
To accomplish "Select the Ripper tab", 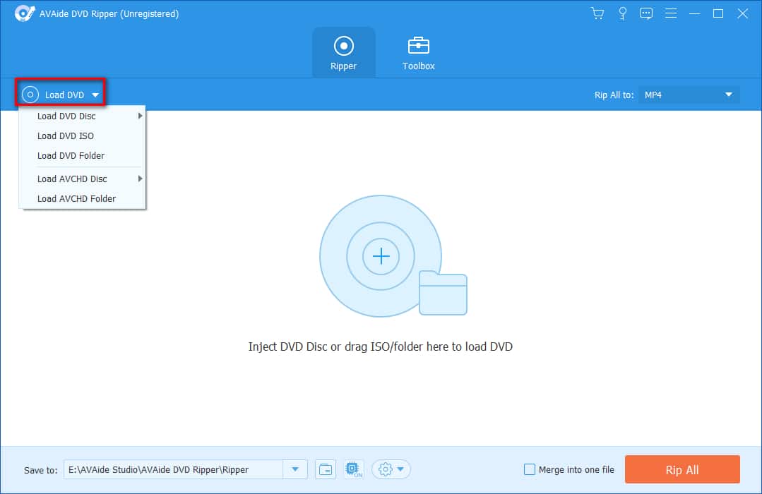I will [344, 52].
